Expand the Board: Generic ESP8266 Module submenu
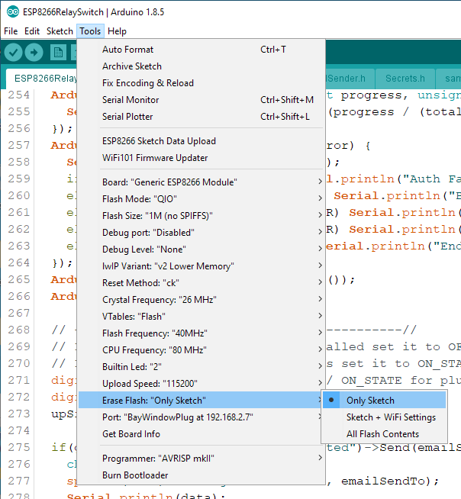 [x=201, y=182]
